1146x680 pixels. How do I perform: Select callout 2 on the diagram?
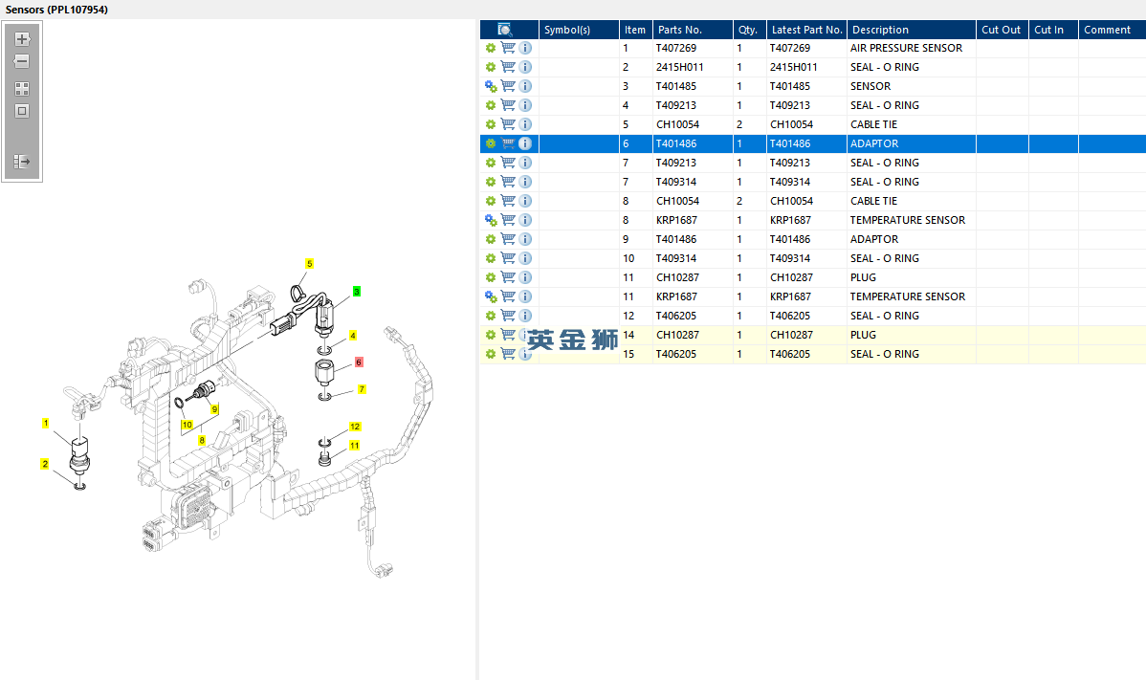click(x=45, y=464)
